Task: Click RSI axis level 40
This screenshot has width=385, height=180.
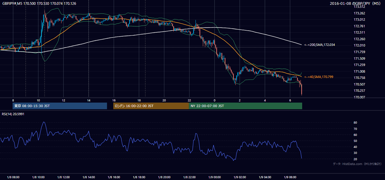Action: tap(355, 147)
